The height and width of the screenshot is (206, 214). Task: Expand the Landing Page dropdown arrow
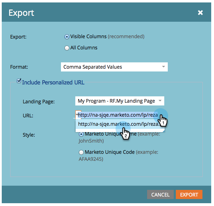pyautogui.click(x=160, y=101)
